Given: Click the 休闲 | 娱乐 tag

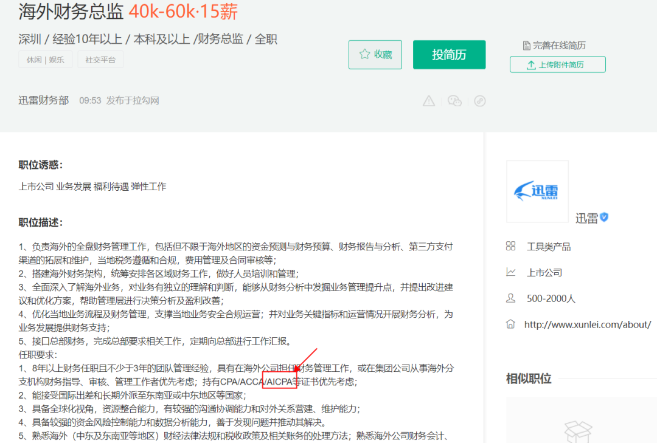Looking at the screenshot, I should pyautogui.click(x=45, y=60).
